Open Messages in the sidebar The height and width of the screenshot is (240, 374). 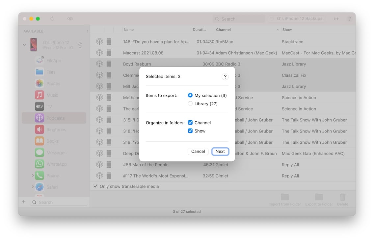pos(54,153)
